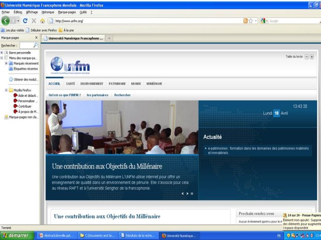Pause the slideshow
The width and height of the screenshot is (321, 240).
tap(192, 194)
